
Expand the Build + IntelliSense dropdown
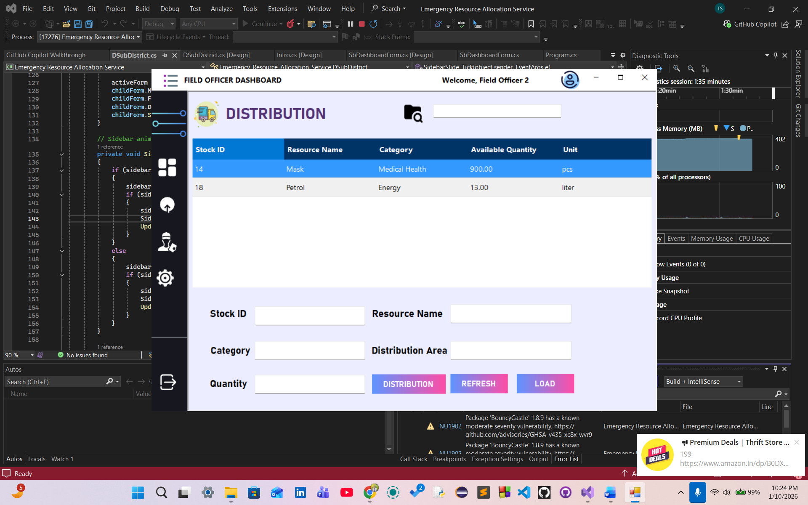[x=703, y=382]
